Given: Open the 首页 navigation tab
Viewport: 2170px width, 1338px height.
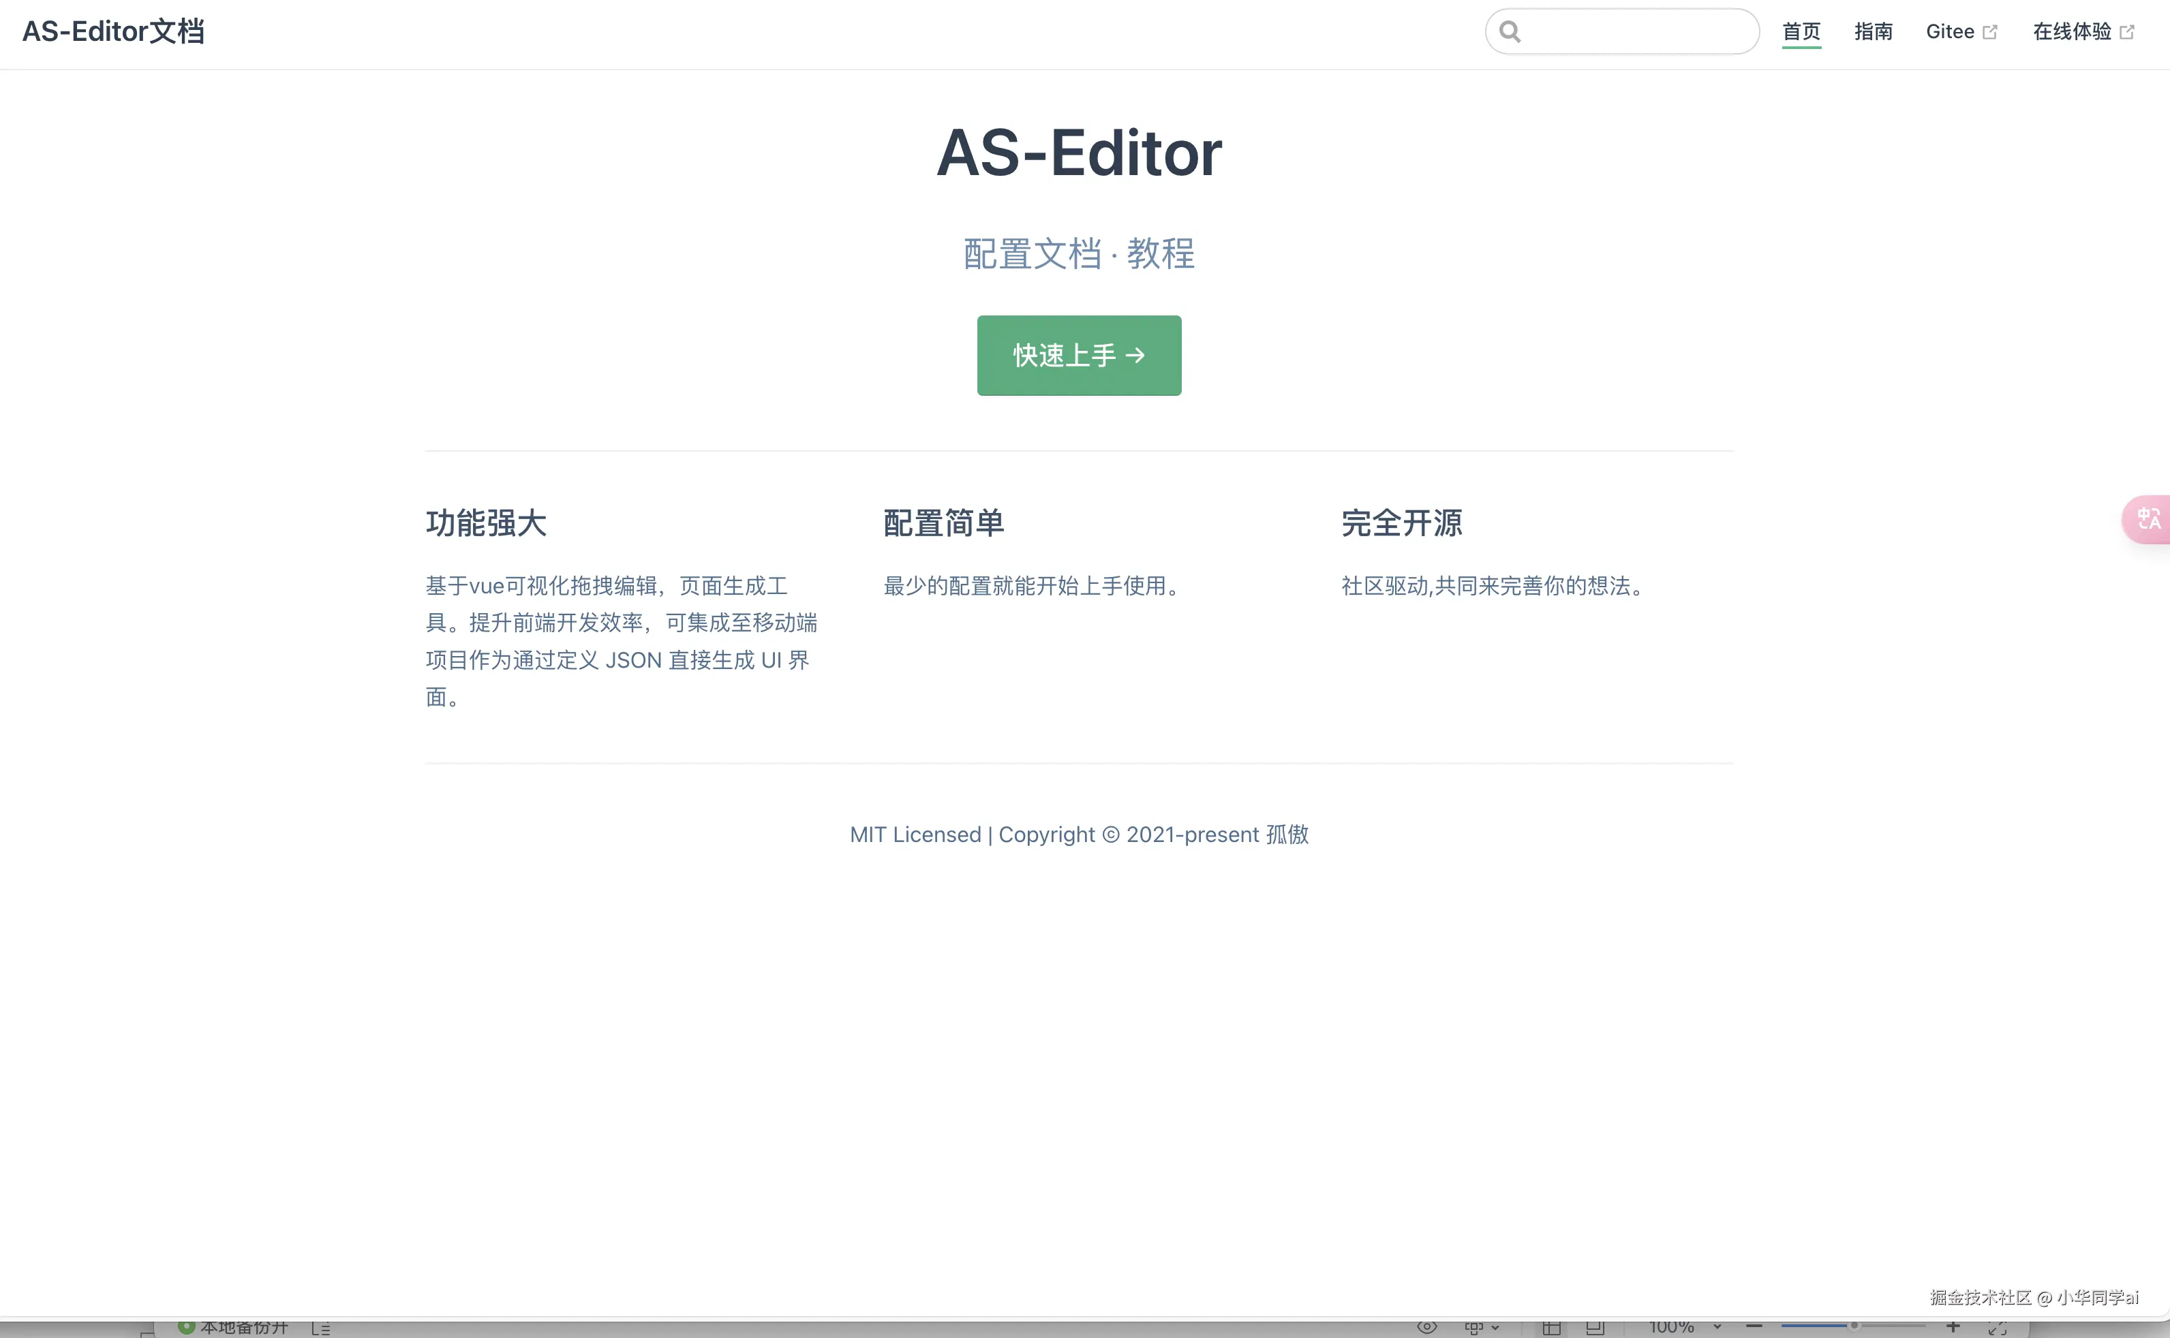Looking at the screenshot, I should [x=1801, y=32].
